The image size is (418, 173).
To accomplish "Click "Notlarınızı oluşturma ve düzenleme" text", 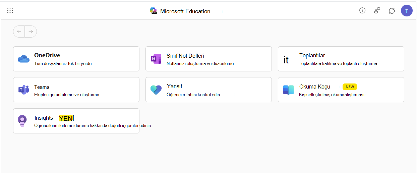I will pos(200,63).
